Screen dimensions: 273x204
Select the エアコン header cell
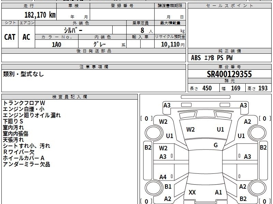pos(27,23)
